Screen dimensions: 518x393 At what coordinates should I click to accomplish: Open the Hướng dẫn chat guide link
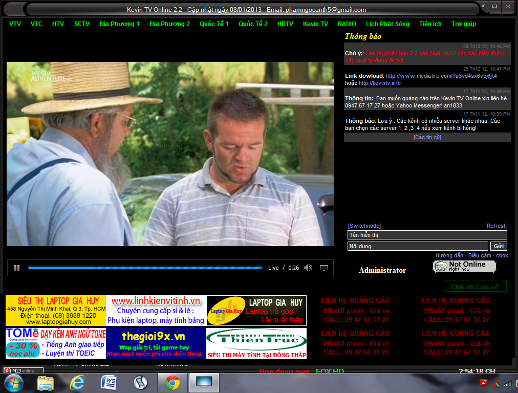pyautogui.click(x=449, y=255)
